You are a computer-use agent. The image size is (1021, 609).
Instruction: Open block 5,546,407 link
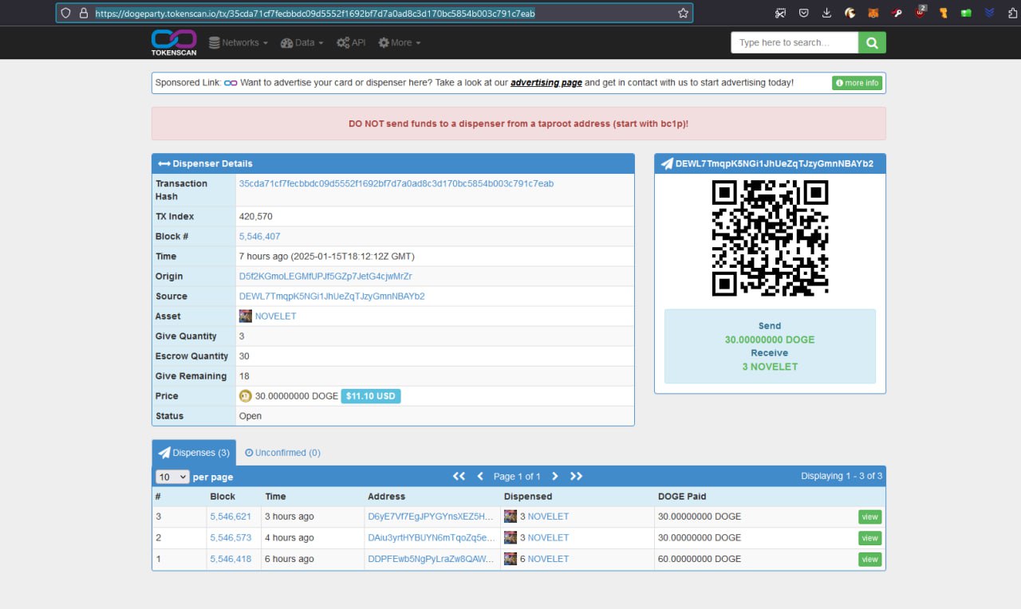coord(260,237)
